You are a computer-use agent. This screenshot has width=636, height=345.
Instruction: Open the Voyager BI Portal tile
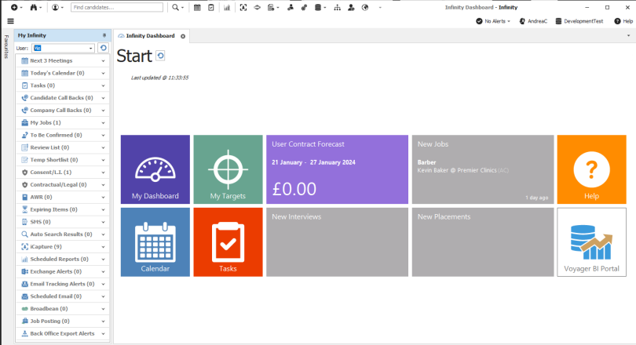[x=591, y=241]
